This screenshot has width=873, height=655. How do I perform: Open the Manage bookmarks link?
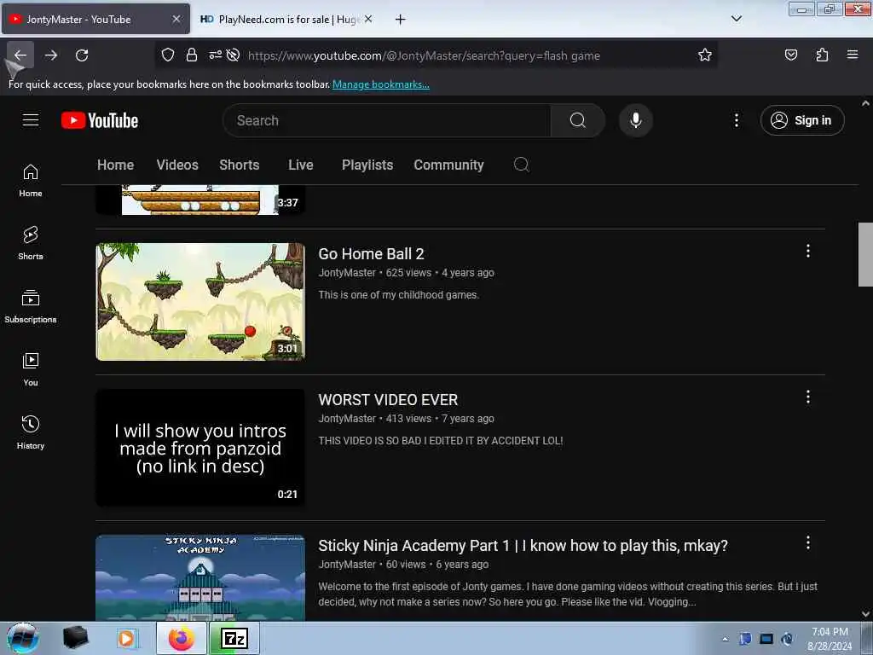pyautogui.click(x=381, y=84)
